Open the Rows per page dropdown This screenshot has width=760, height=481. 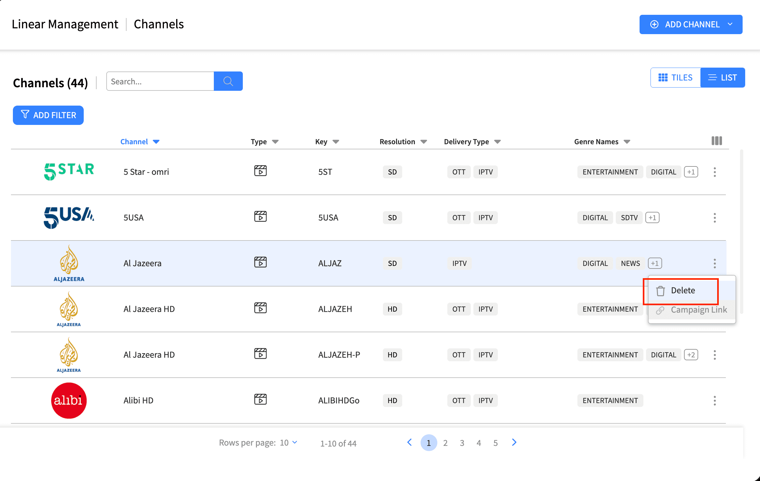point(289,443)
